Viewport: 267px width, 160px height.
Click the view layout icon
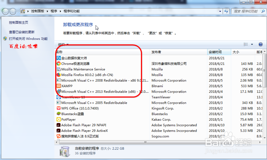tap(246, 44)
